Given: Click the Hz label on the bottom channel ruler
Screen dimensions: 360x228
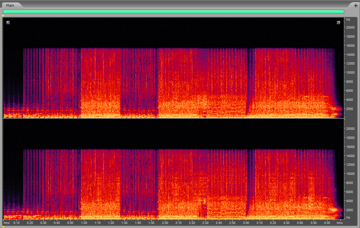Looking at the screenshot, I should [348, 217].
